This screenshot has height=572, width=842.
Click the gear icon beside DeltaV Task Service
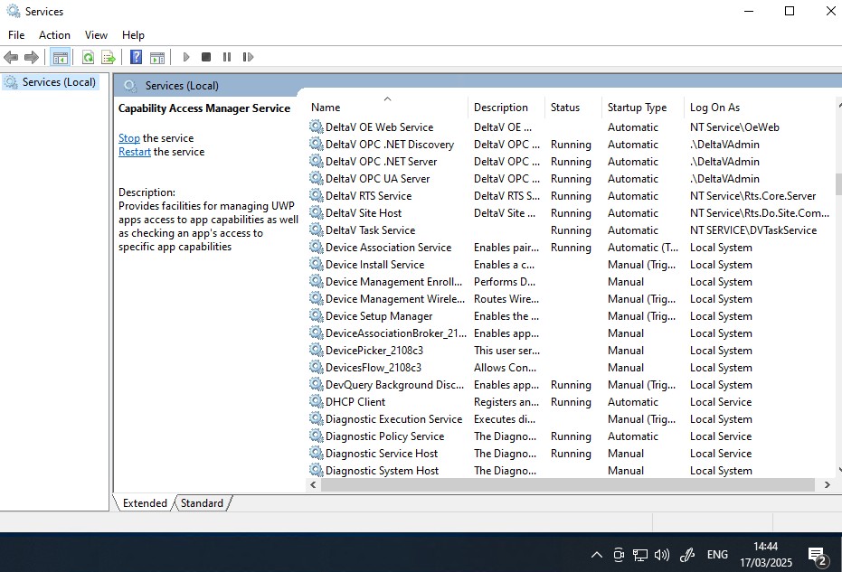317,230
